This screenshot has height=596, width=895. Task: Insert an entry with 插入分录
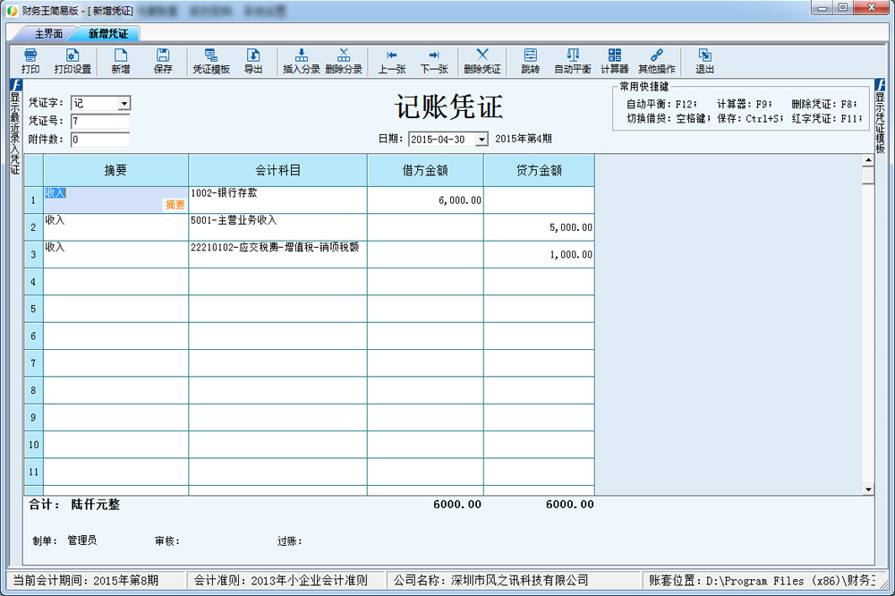coord(302,61)
